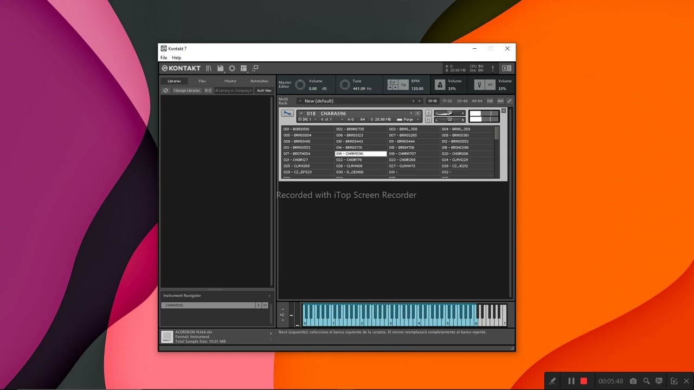Switch to the Files tab
The width and height of the screenshot is (694, 390).
pos(202,81)
